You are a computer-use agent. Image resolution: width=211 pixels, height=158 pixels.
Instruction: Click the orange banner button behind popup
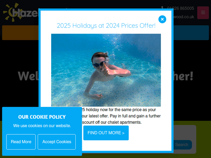(20, 33)
